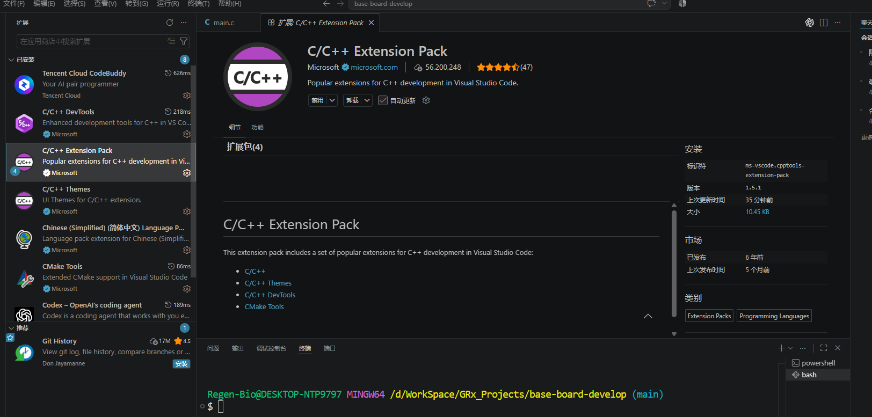872x417 pixels.
Task: Open the 卸载 dropdown arrow
Action: (367, 100)
